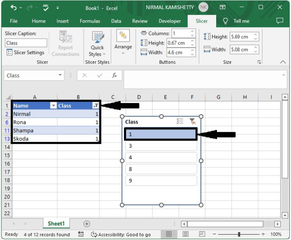Decrease button Columns count

(192, 35)
